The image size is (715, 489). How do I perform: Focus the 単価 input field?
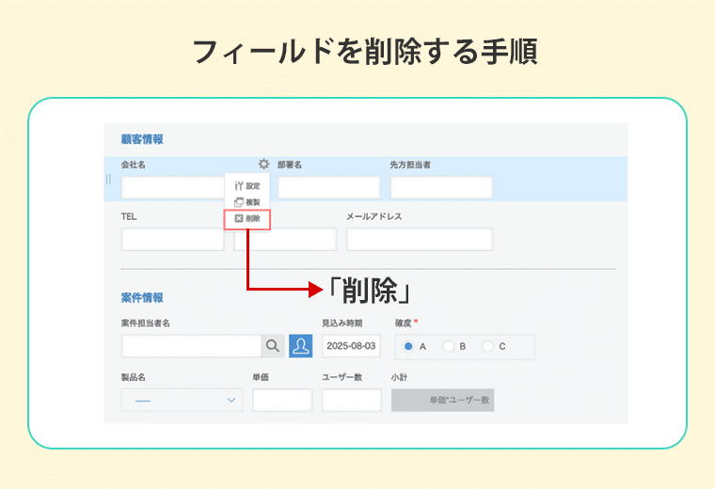click(x=282, y=400)
